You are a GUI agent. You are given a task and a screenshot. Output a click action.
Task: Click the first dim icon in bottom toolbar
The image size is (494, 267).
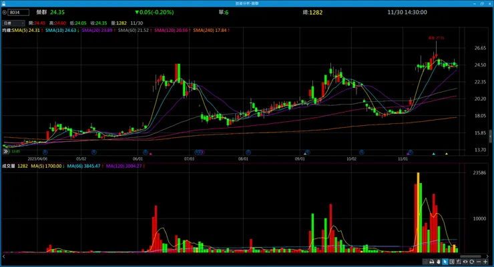coord(425,262)
